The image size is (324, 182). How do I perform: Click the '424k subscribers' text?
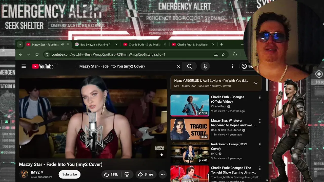(42, 177)
